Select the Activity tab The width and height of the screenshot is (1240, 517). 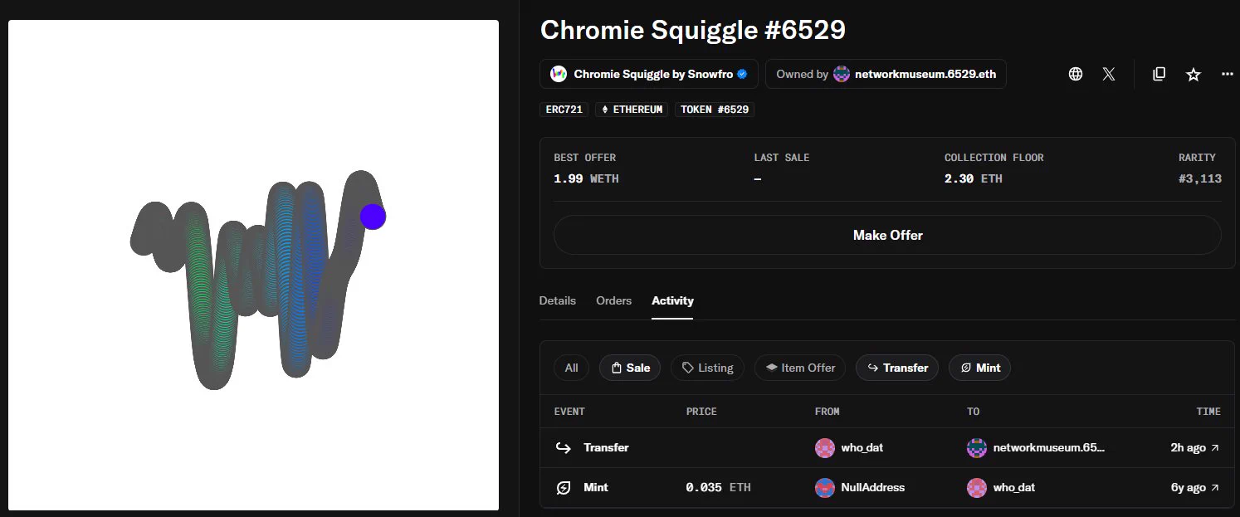point(672,300)
